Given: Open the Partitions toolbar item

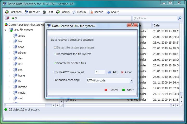Looking at the screenshot, I should (x=13, y=12).
